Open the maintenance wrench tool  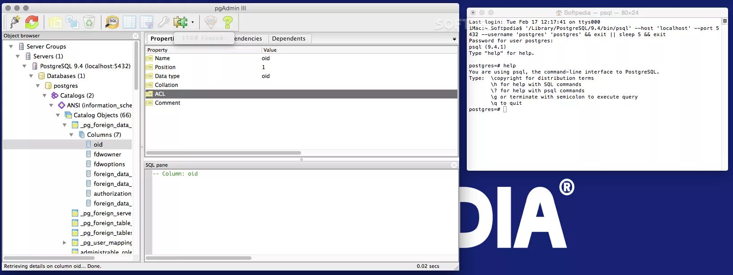click(x=163, y=22)
